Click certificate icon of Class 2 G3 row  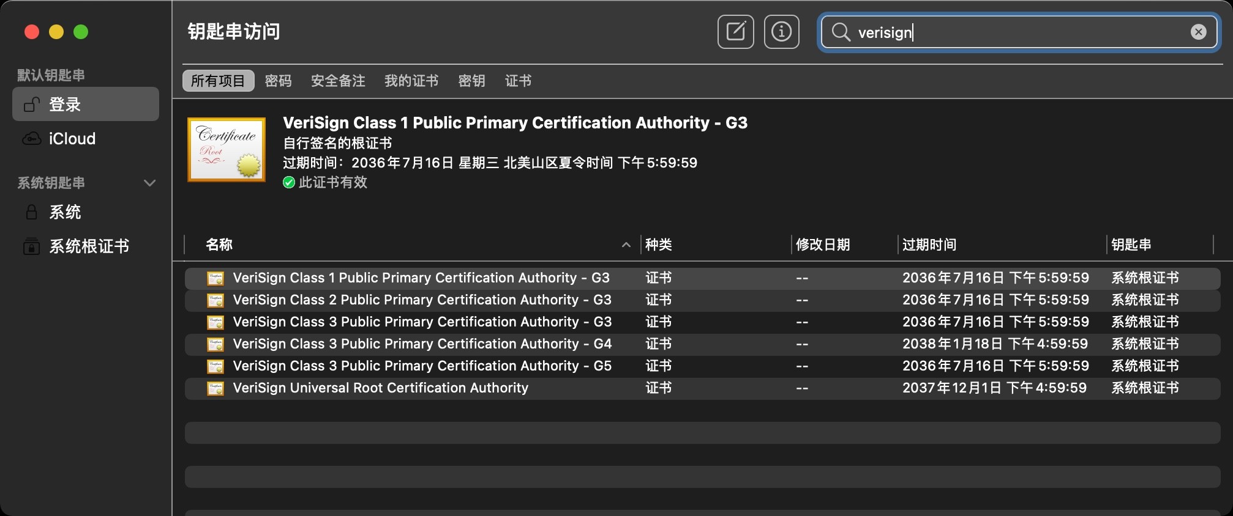[x=215, y=300]
